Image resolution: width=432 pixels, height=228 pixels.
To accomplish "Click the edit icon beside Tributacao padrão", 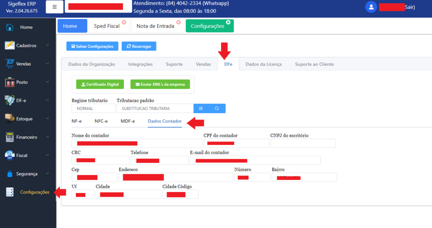I will click(201, 109).
